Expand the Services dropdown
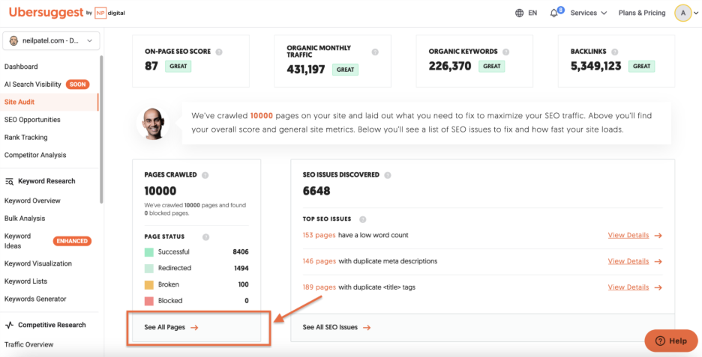The image size is (702, 357). (588, 13)
